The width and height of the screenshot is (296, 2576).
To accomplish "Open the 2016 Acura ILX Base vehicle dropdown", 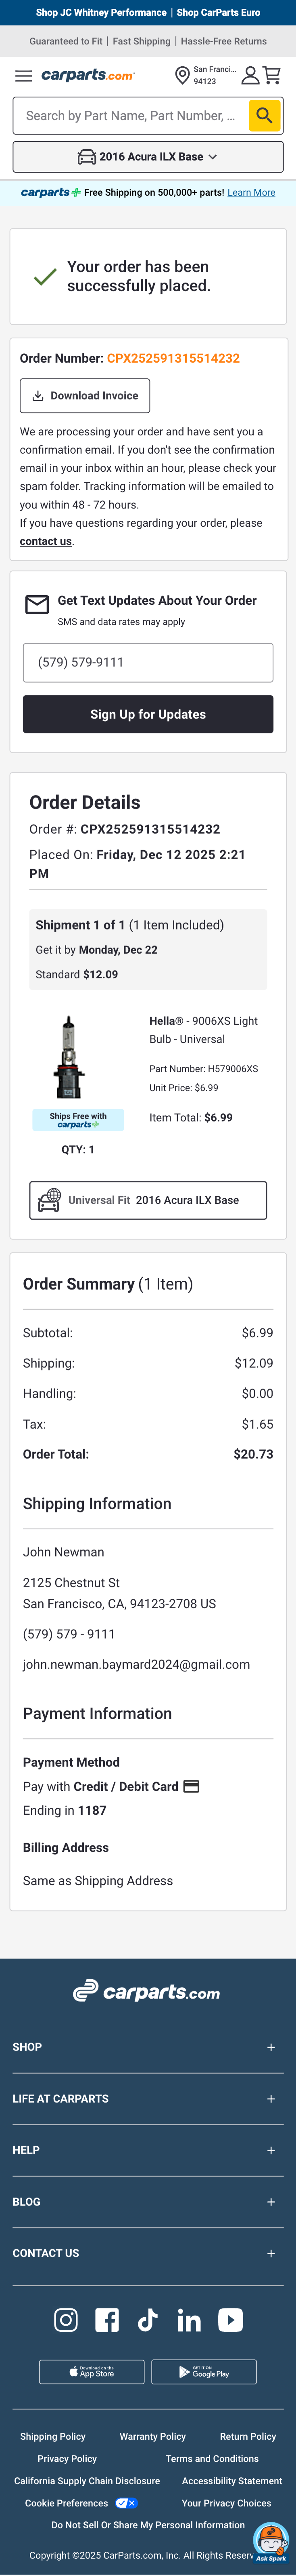I will pos(148,157).
